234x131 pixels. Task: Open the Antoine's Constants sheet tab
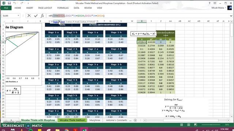(117, 120)
